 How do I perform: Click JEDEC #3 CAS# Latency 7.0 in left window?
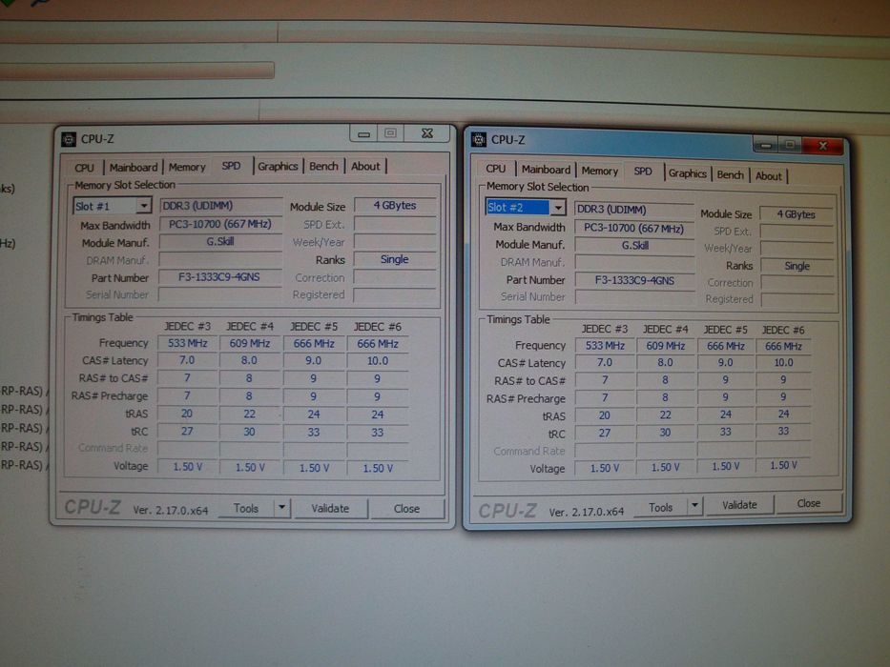point(187,361)
